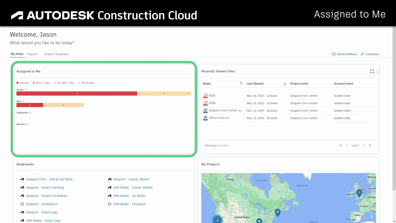Go to next page of files
Image resolution: width=396 pixels, height=223 pixels.
[364, 146]
